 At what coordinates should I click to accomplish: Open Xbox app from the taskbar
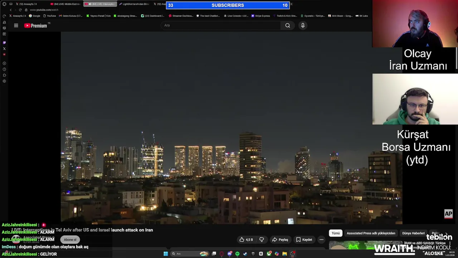pyautogui.click(x=269, y=254)
